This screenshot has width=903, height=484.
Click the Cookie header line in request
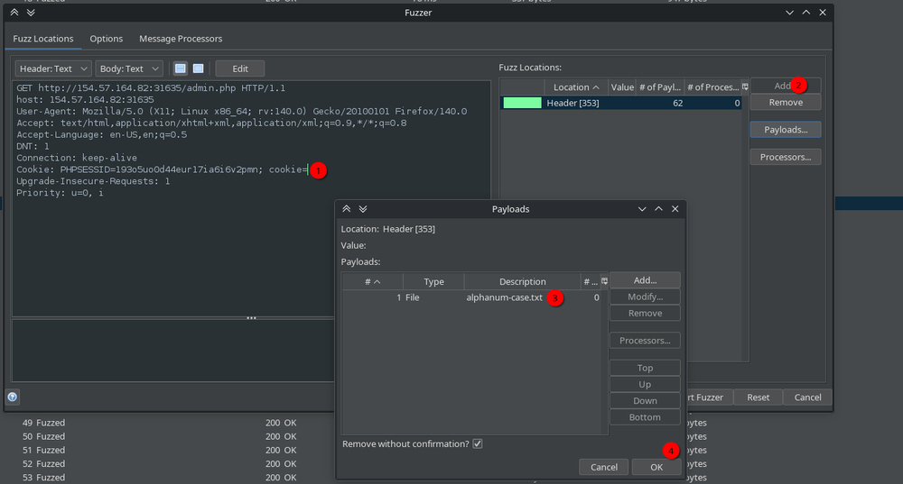point(162,169)
